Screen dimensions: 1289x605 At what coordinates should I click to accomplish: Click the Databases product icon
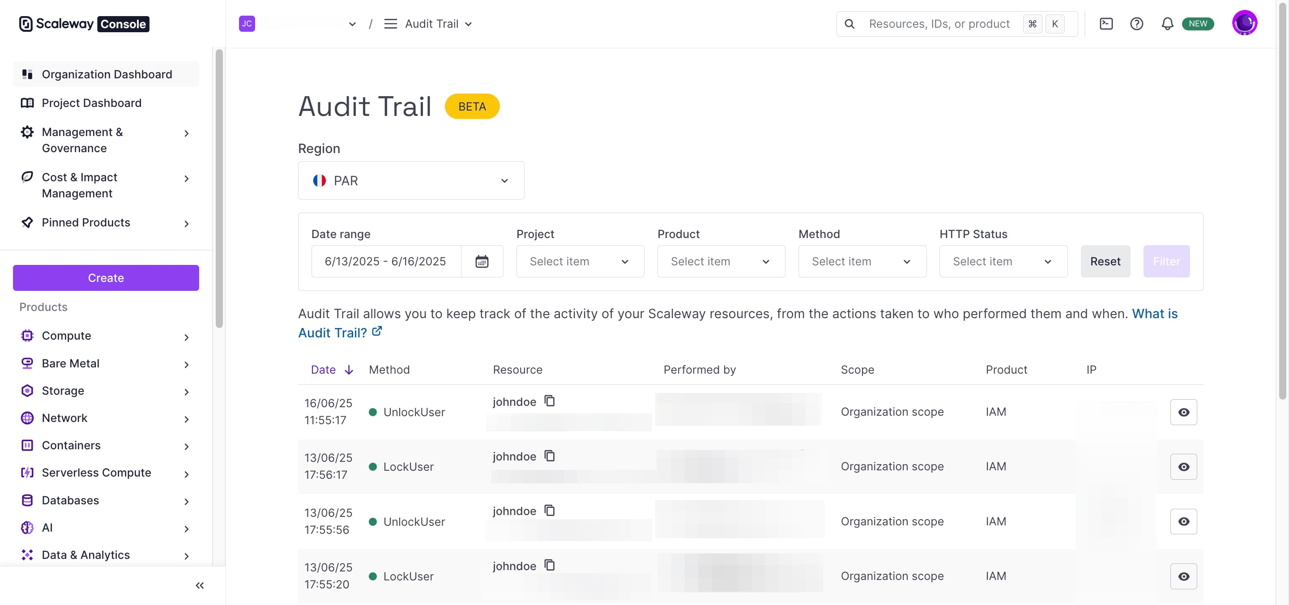pyautogui.click(x=27, y=500)
